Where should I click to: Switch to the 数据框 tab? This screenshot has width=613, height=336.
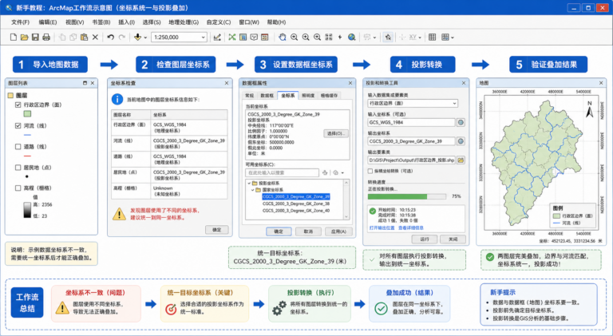tap(267, 95)
